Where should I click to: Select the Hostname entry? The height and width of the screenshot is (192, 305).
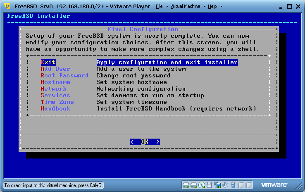click(x=55, y=82)
